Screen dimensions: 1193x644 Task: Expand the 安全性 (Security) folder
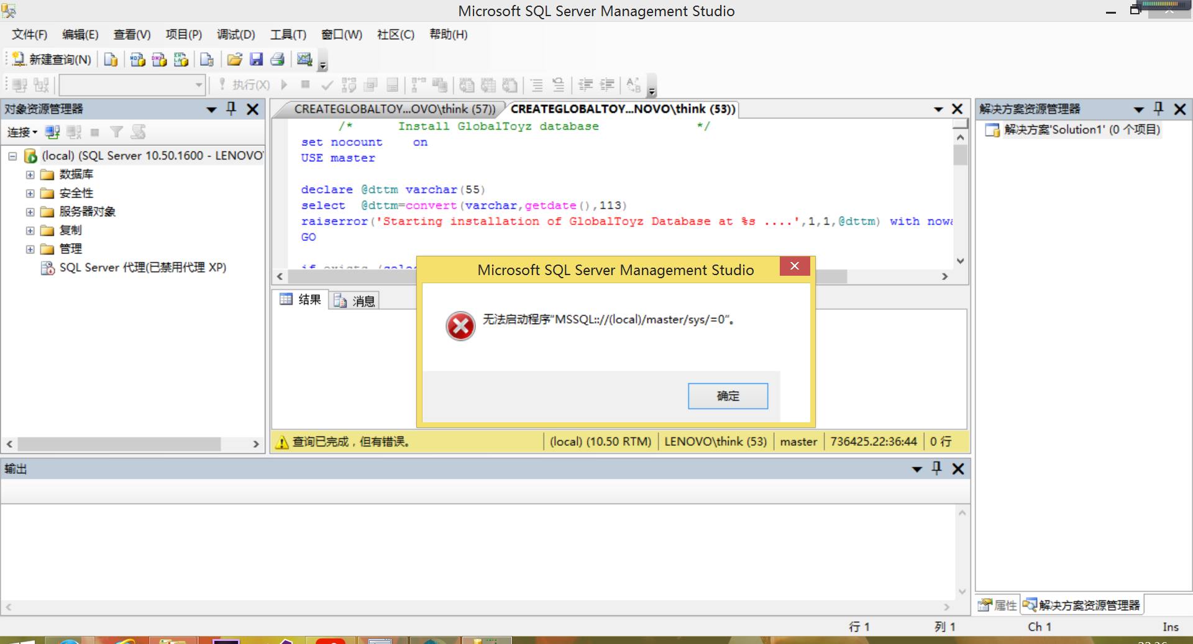[30, 193]
